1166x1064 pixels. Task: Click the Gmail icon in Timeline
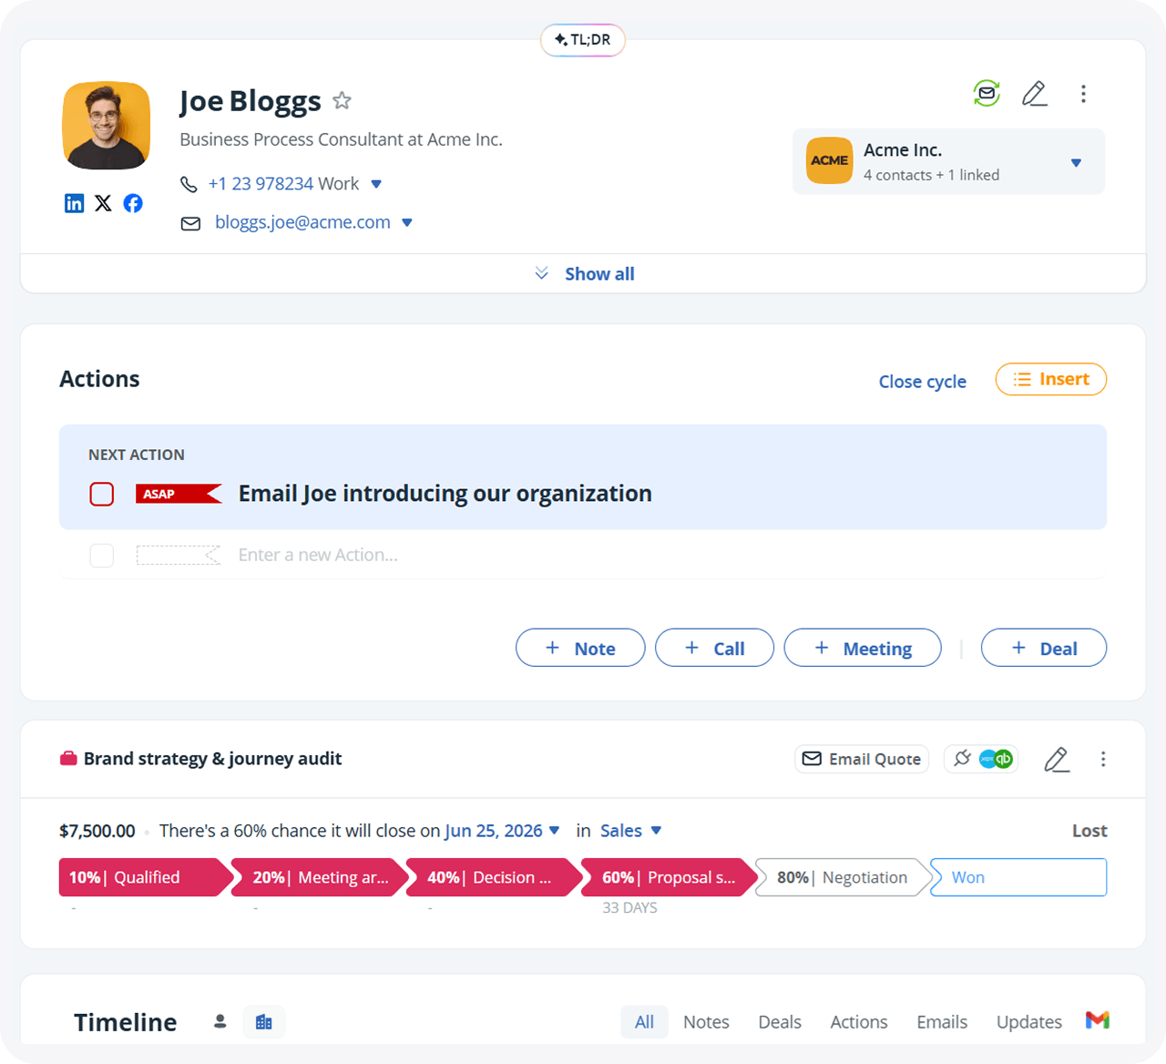pyautogui.click(x=1098, y=1020)
